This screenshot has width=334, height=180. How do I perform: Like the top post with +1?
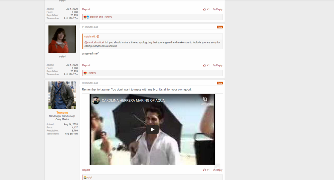[206, 9]
